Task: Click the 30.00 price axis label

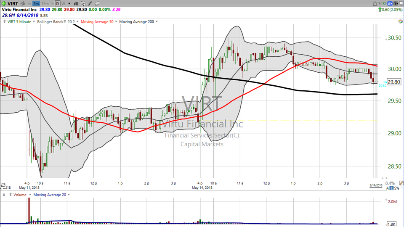Action: point(394,69)
